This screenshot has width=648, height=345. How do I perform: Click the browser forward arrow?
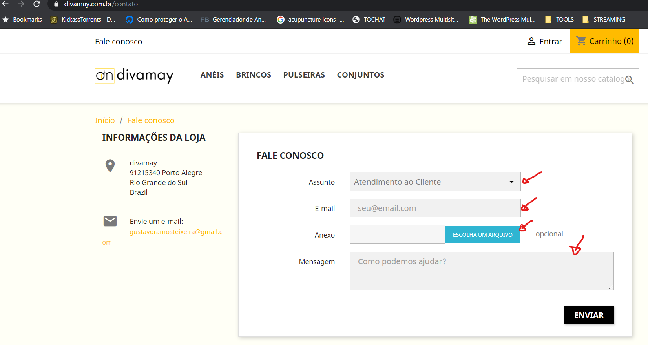(x=21, y=4)
